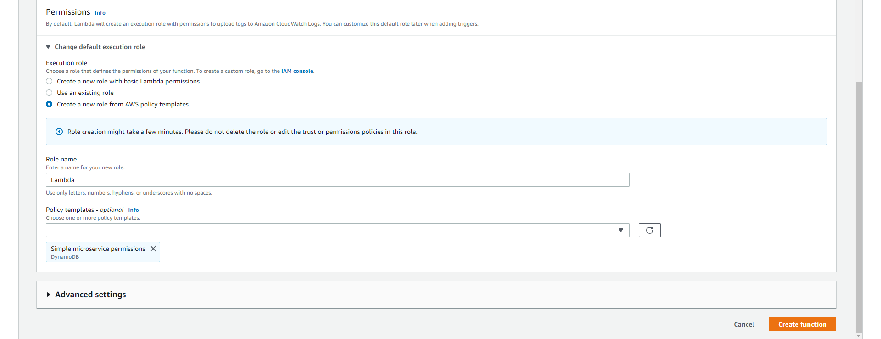The width and height of the screenshot is (881, 339).
Task: Click the Permissions heading text
Action: point(68,12)
